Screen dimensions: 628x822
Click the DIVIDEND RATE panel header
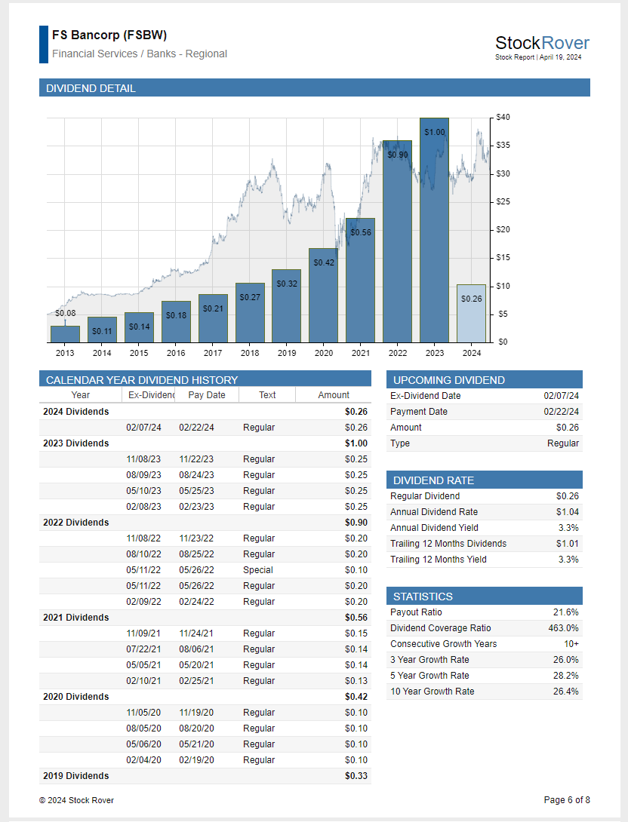[x=485, y=480]
